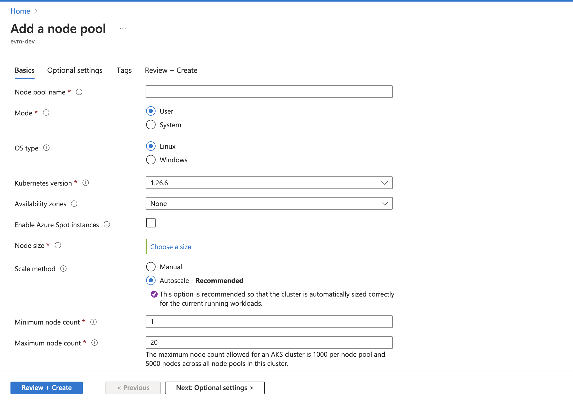
Task: Click info icon beside Node pool name
Action: (79, 92)
